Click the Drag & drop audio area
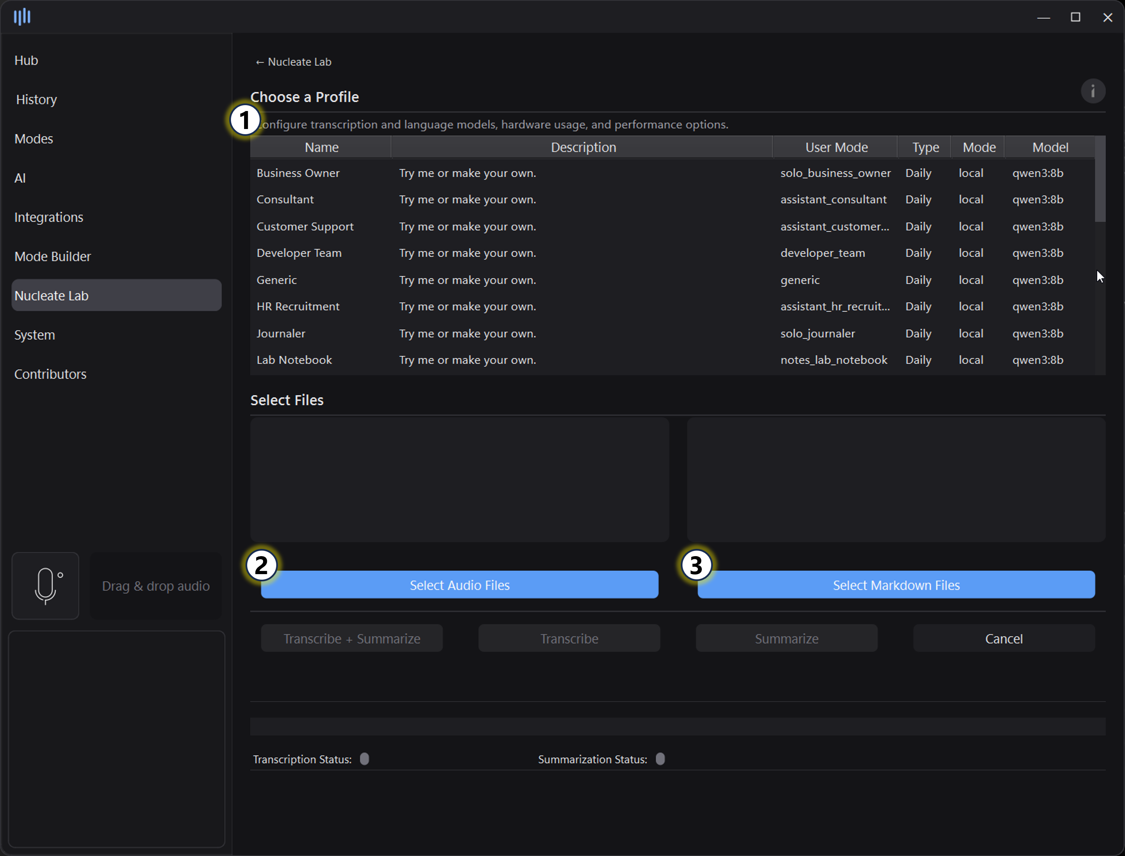The image size is (1125, 856). point(156,586)
